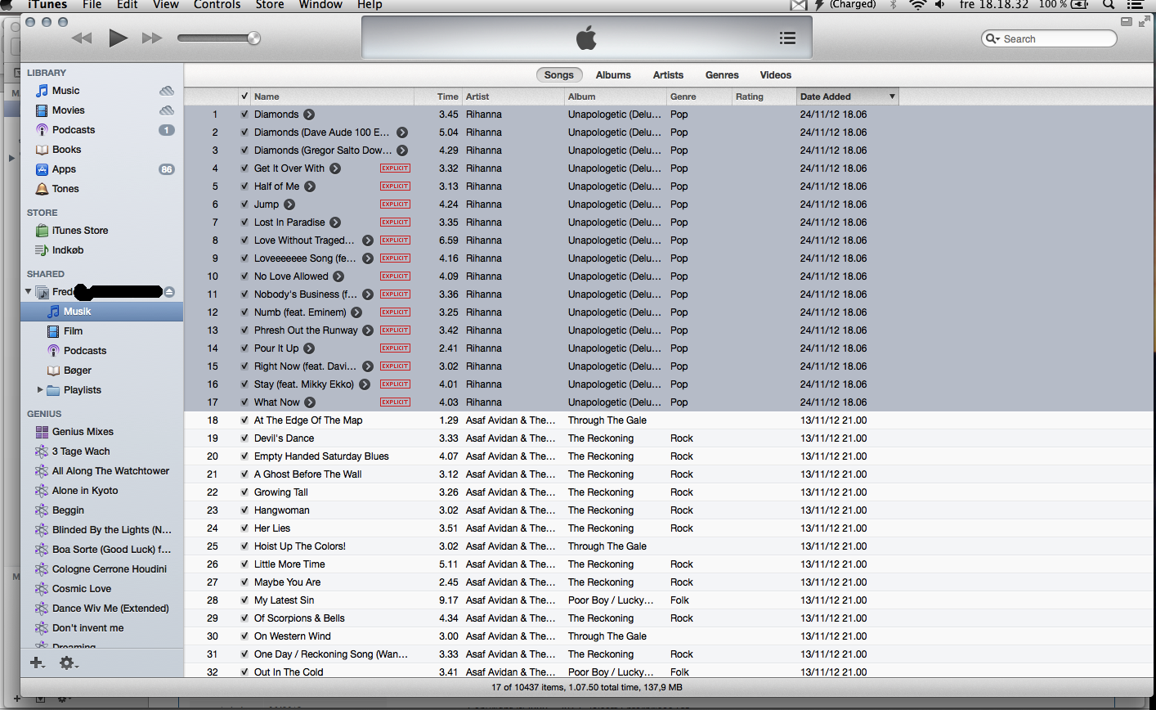Switch to the Genres tab

(722, 74)
